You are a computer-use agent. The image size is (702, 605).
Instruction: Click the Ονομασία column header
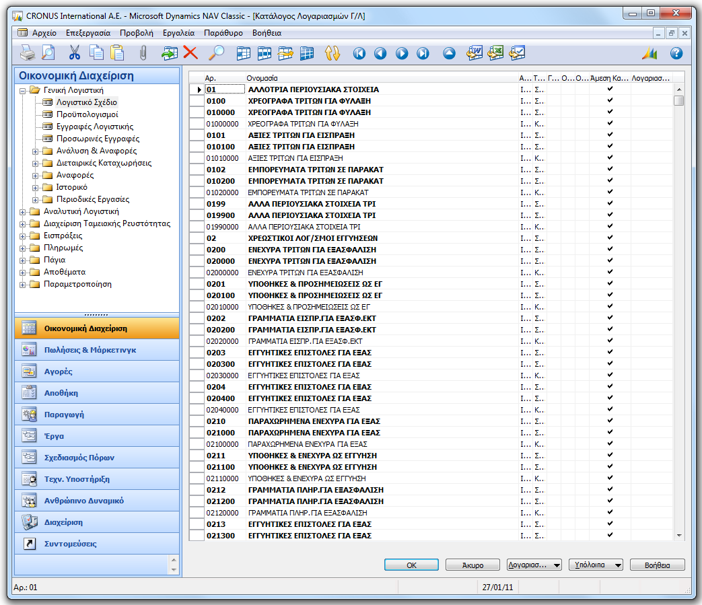[382, 78]
